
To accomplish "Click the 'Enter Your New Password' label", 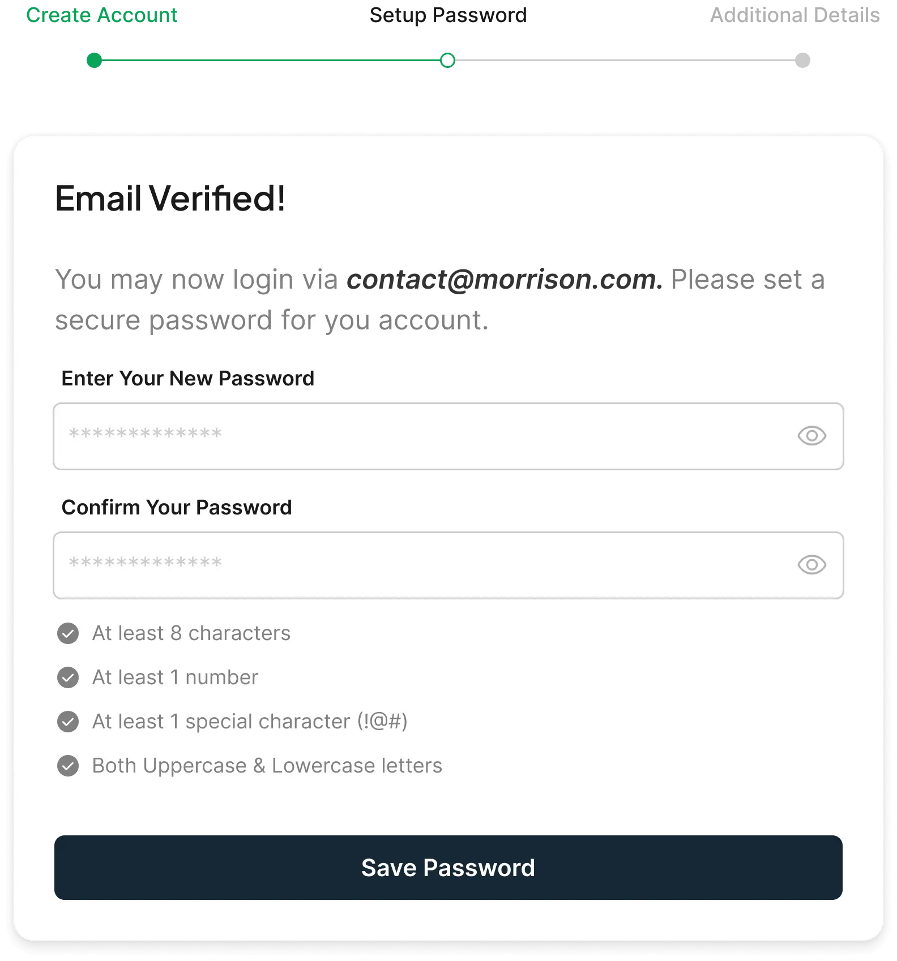I will [x=187, y=379].
